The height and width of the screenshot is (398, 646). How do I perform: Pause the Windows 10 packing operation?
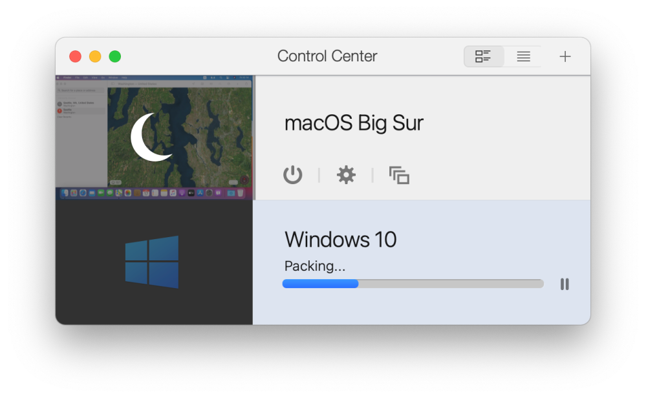pos(565,284)
